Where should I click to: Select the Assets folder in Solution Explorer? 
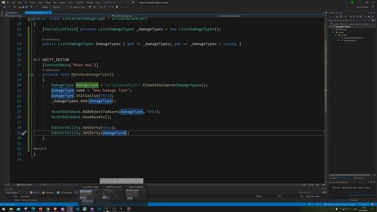[341, 32]
